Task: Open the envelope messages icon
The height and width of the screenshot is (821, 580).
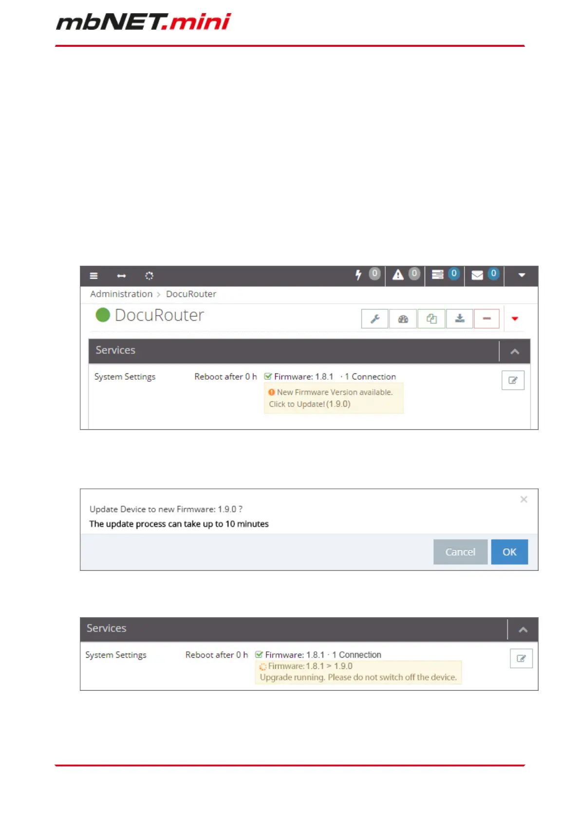Action: point(477,275)
